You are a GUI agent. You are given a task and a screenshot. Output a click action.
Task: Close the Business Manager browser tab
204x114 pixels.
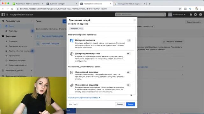(76, 4)
